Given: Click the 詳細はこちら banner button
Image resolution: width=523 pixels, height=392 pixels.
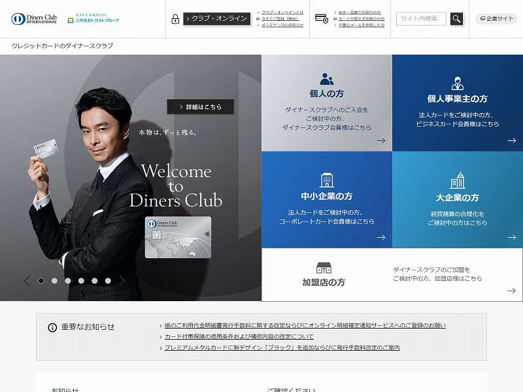Looking at the screenshot, I should click(200, 107).
